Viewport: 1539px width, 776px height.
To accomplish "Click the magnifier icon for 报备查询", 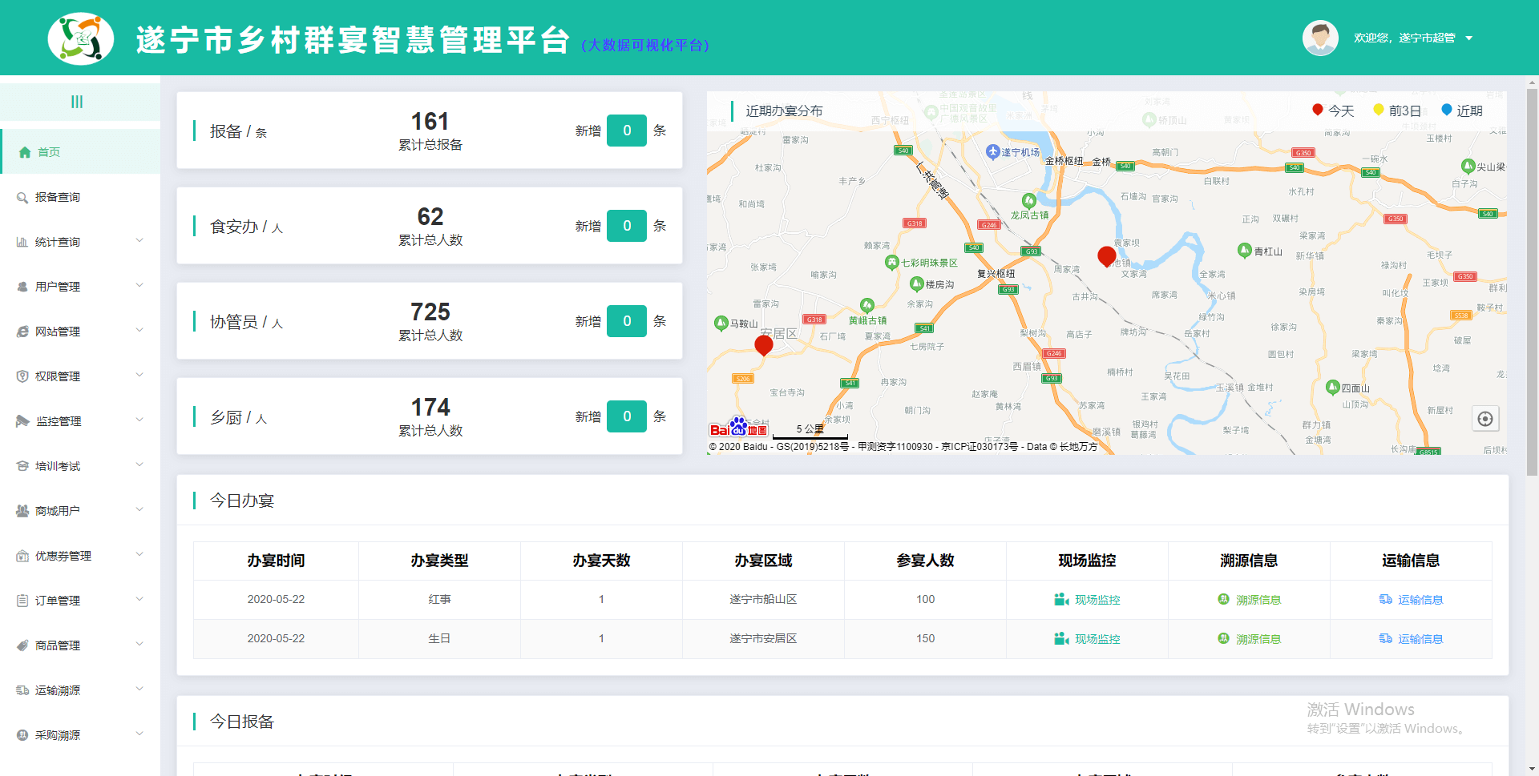I will (22, 197).
